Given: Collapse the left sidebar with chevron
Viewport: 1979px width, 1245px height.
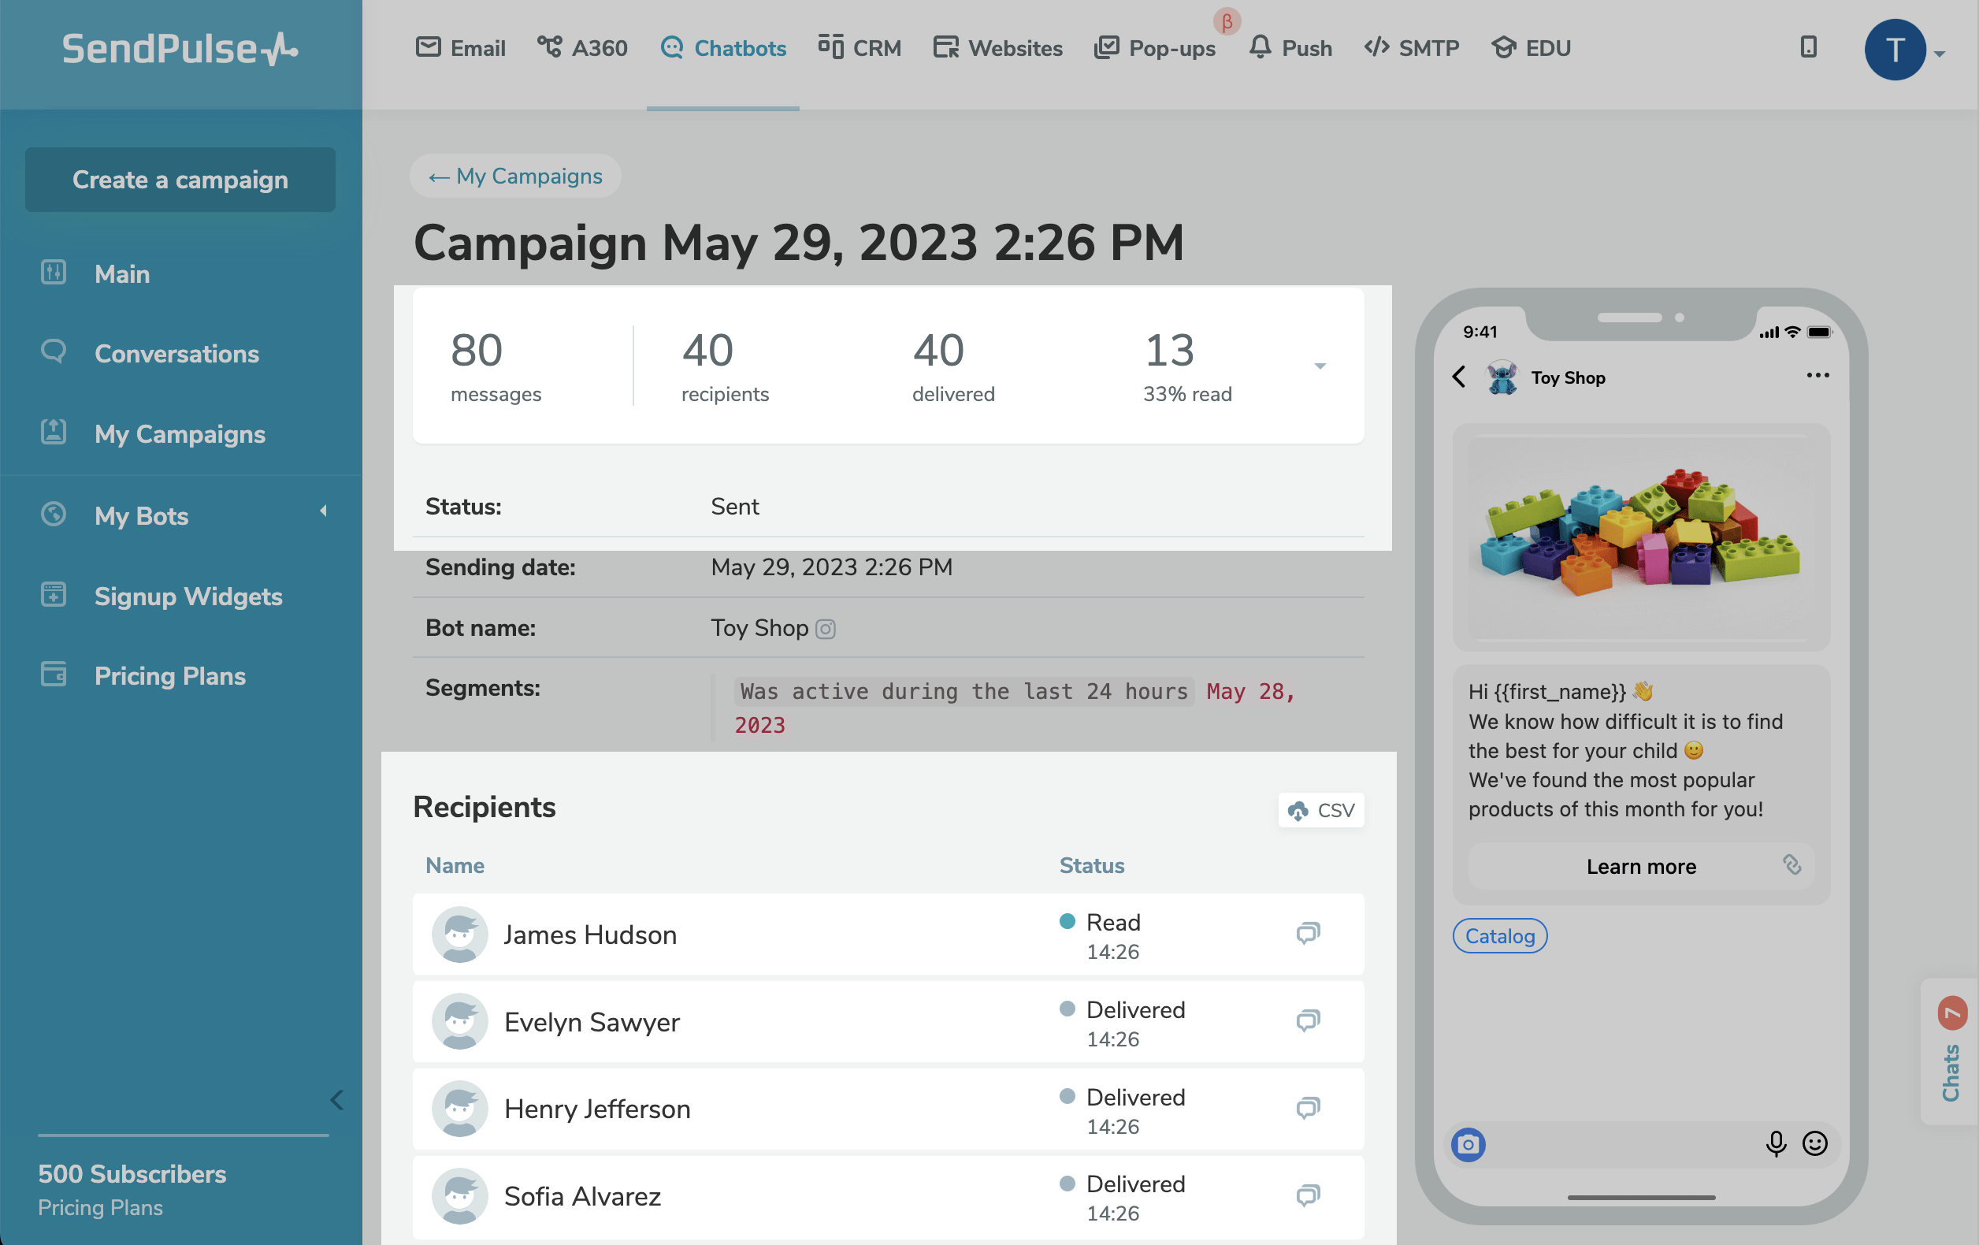Looking at the screenshot, I should pos(336,1099).
